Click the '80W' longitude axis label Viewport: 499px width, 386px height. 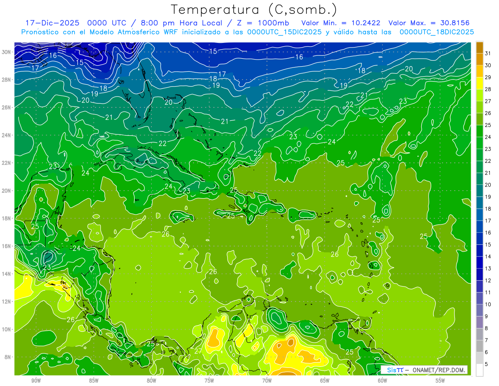coord(151,381)
